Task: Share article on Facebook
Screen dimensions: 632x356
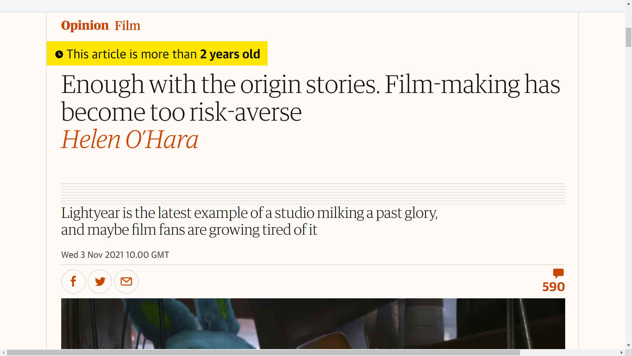Action: pyautogui.click(x=73, y=282)
